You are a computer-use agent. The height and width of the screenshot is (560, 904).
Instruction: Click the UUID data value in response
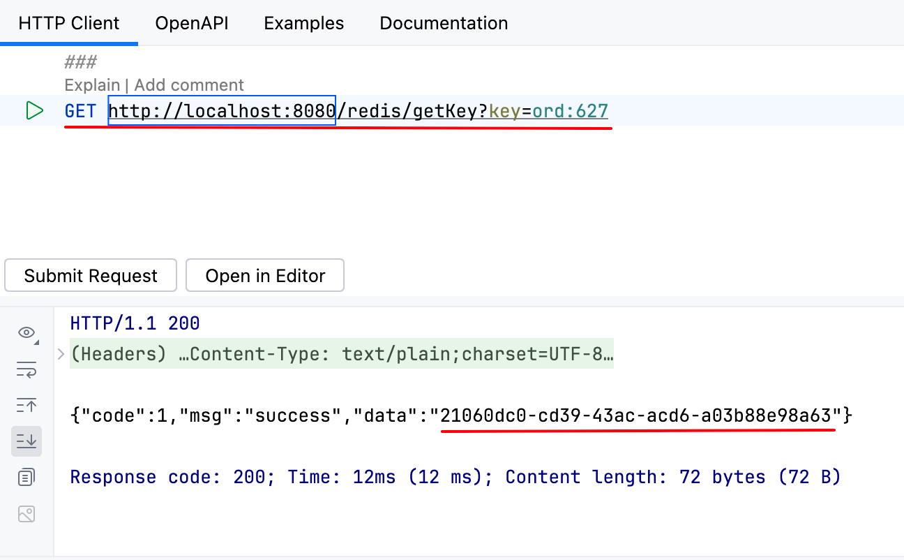point(638,416)
